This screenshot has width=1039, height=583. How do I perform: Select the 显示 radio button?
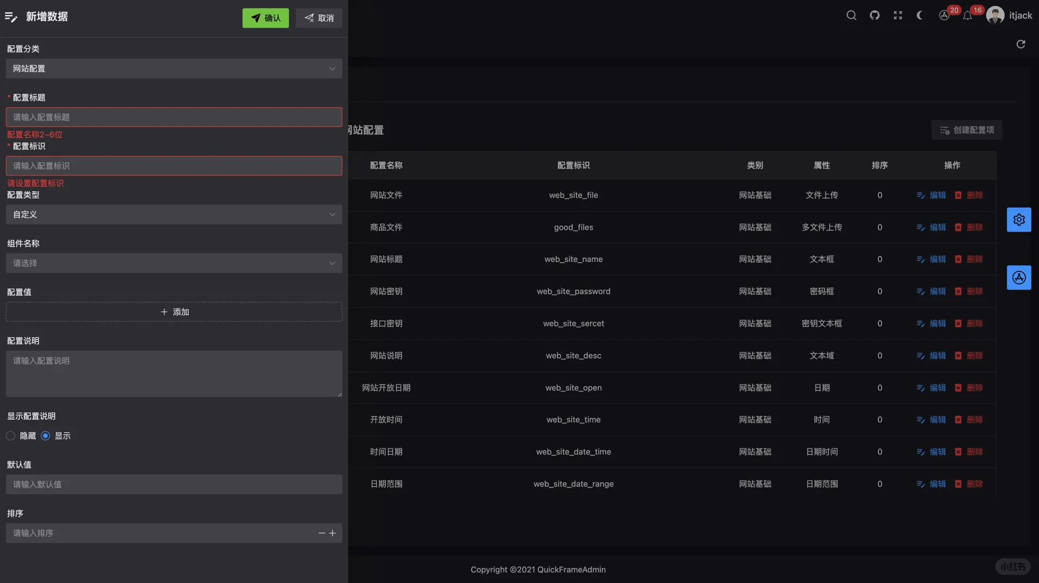tap(45, 436)
